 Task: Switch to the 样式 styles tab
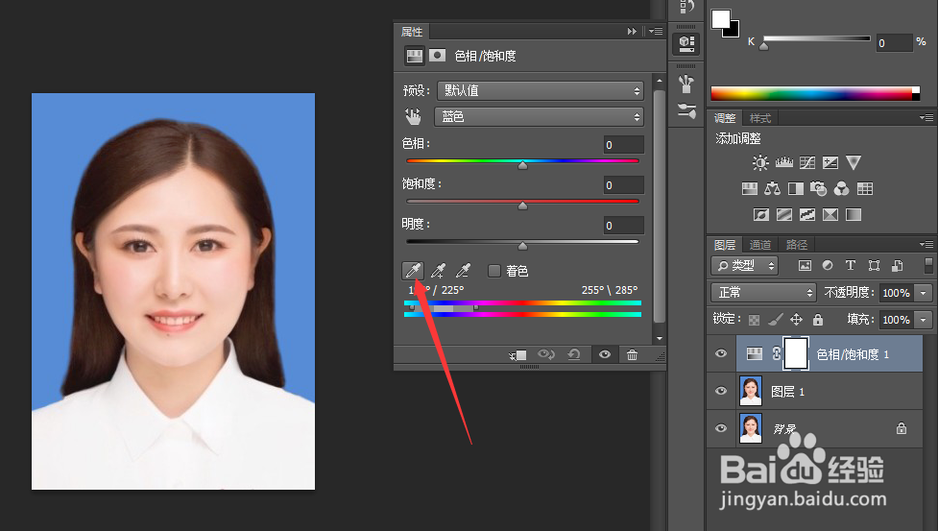pyautogui.click(x=760, y=118)
